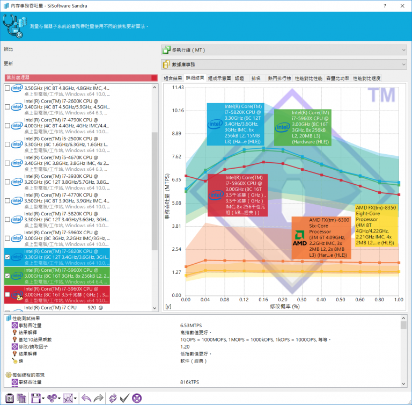This screenshot has height=405, width=412.
Task: Open the 數據庫事務 update dropdown
Action: [x=284, y=64]
